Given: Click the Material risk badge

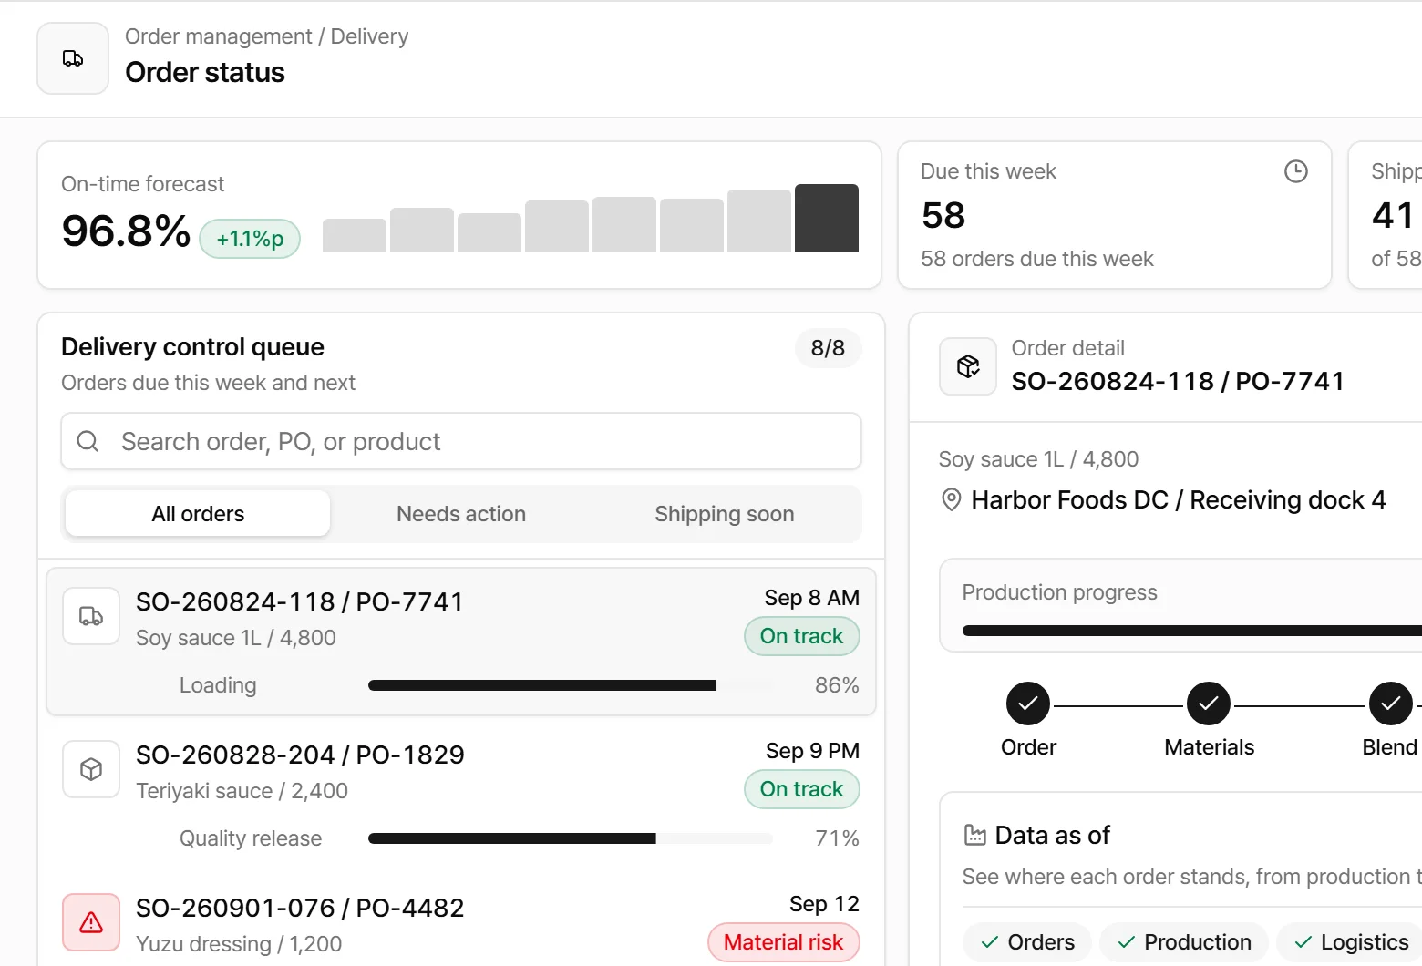Looking at the screenshot, I should (784, 942).
